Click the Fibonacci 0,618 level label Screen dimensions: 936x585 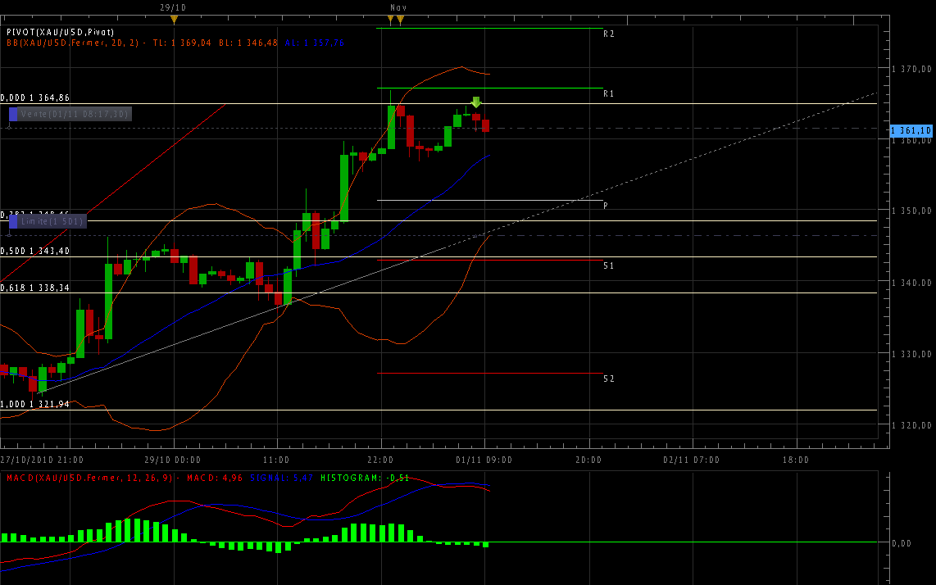pyautogui.click(x=34, y=288)
